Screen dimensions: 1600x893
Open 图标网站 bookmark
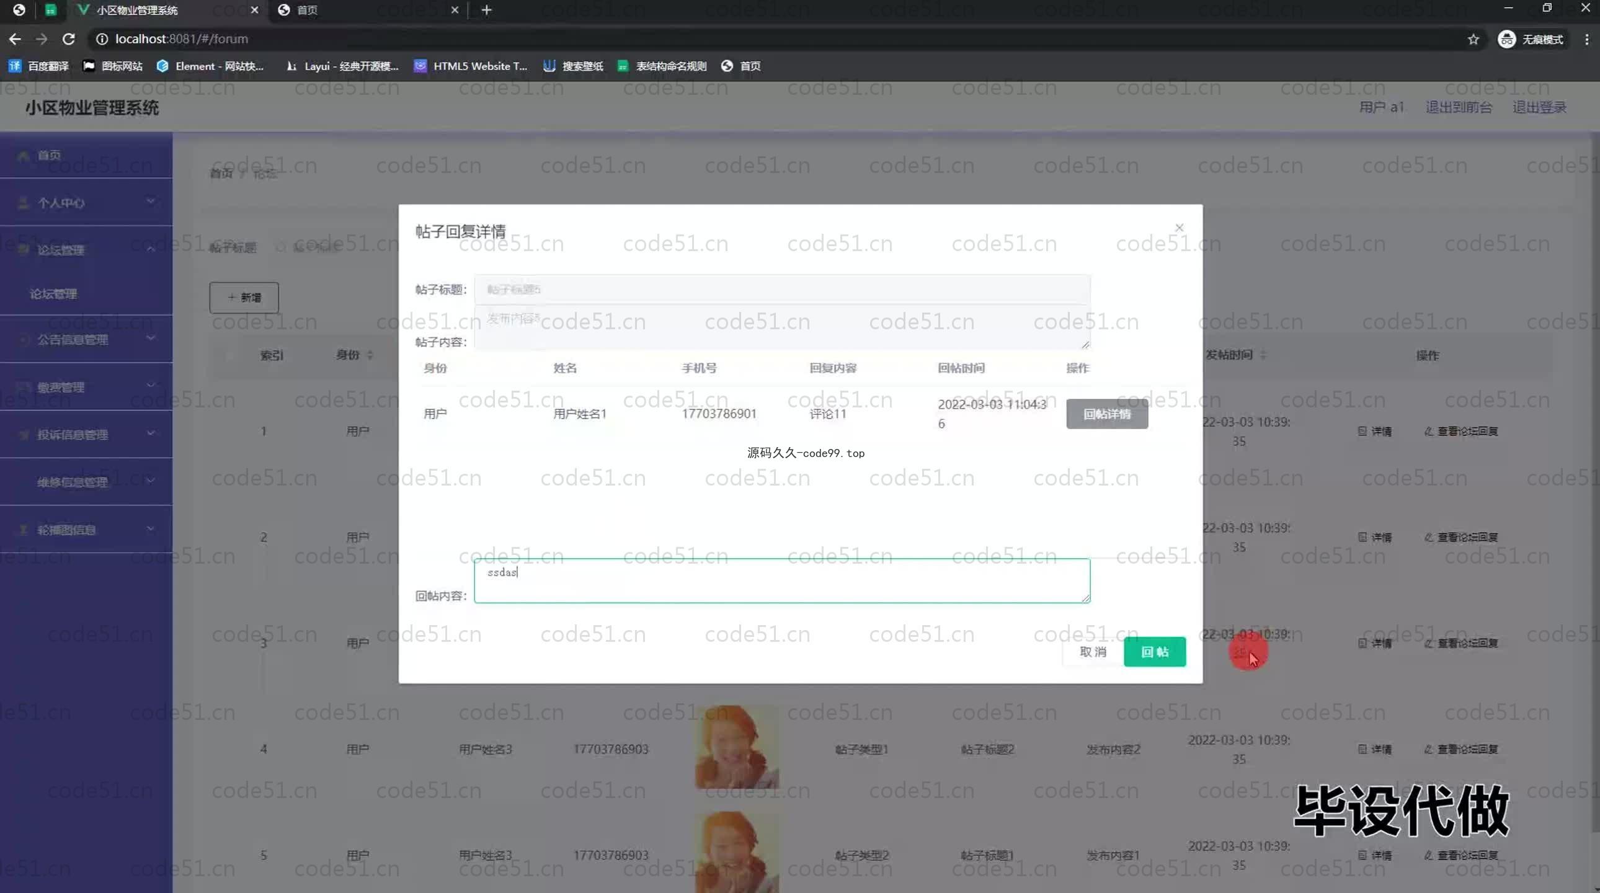[x=113, y=66]
